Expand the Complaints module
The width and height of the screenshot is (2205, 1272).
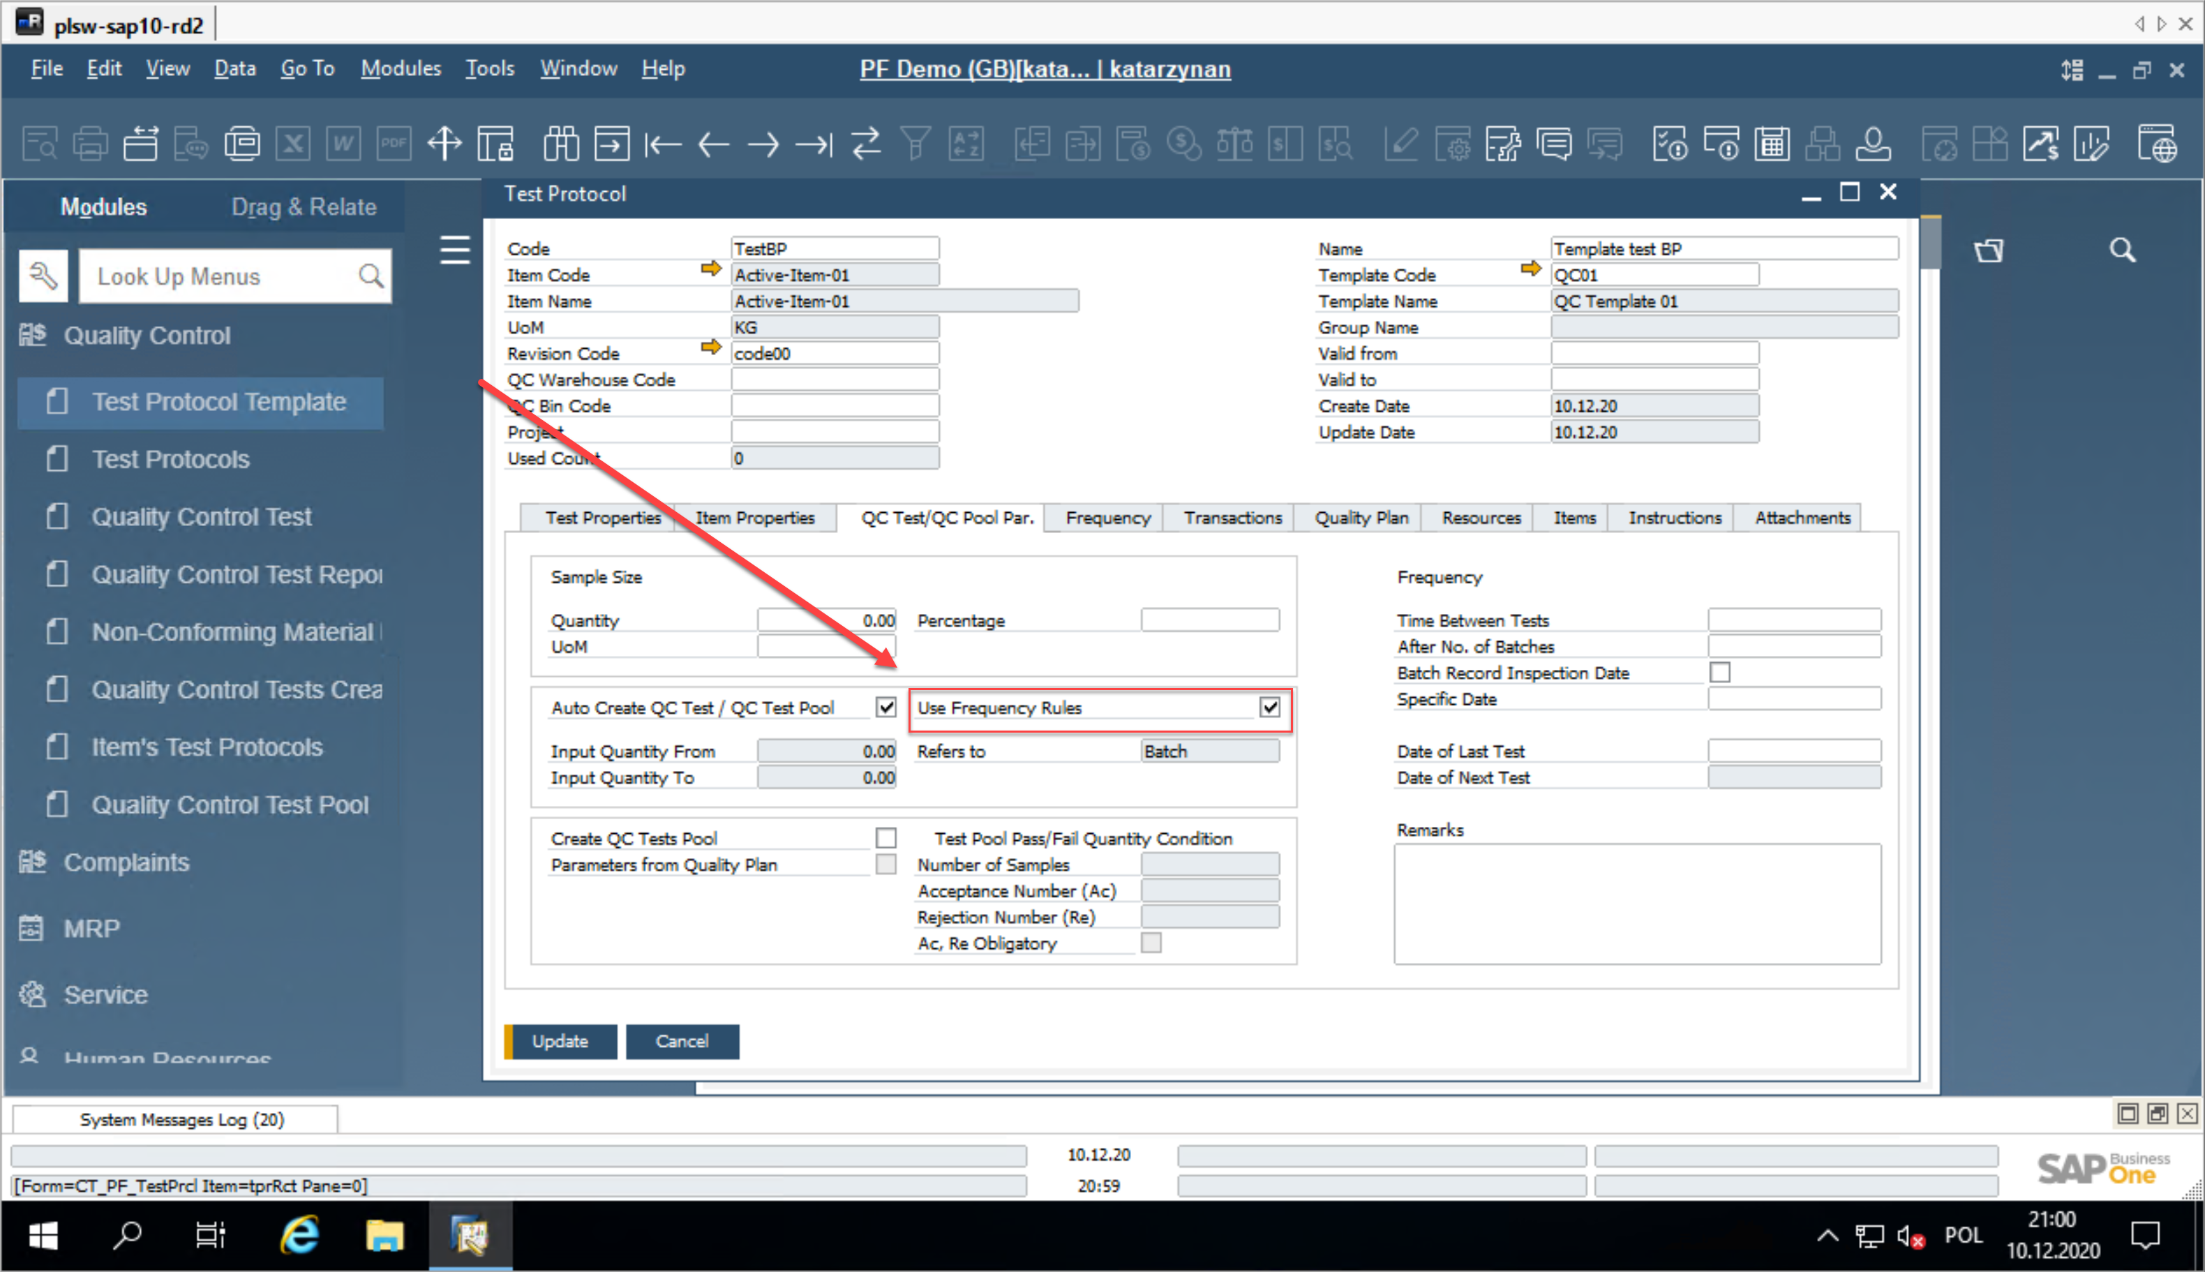127,863
